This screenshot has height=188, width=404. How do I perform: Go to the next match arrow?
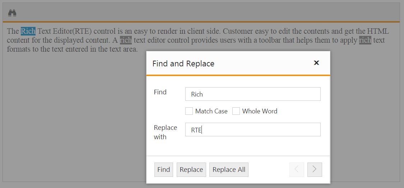pyautogui.click(x=315, y=170)
